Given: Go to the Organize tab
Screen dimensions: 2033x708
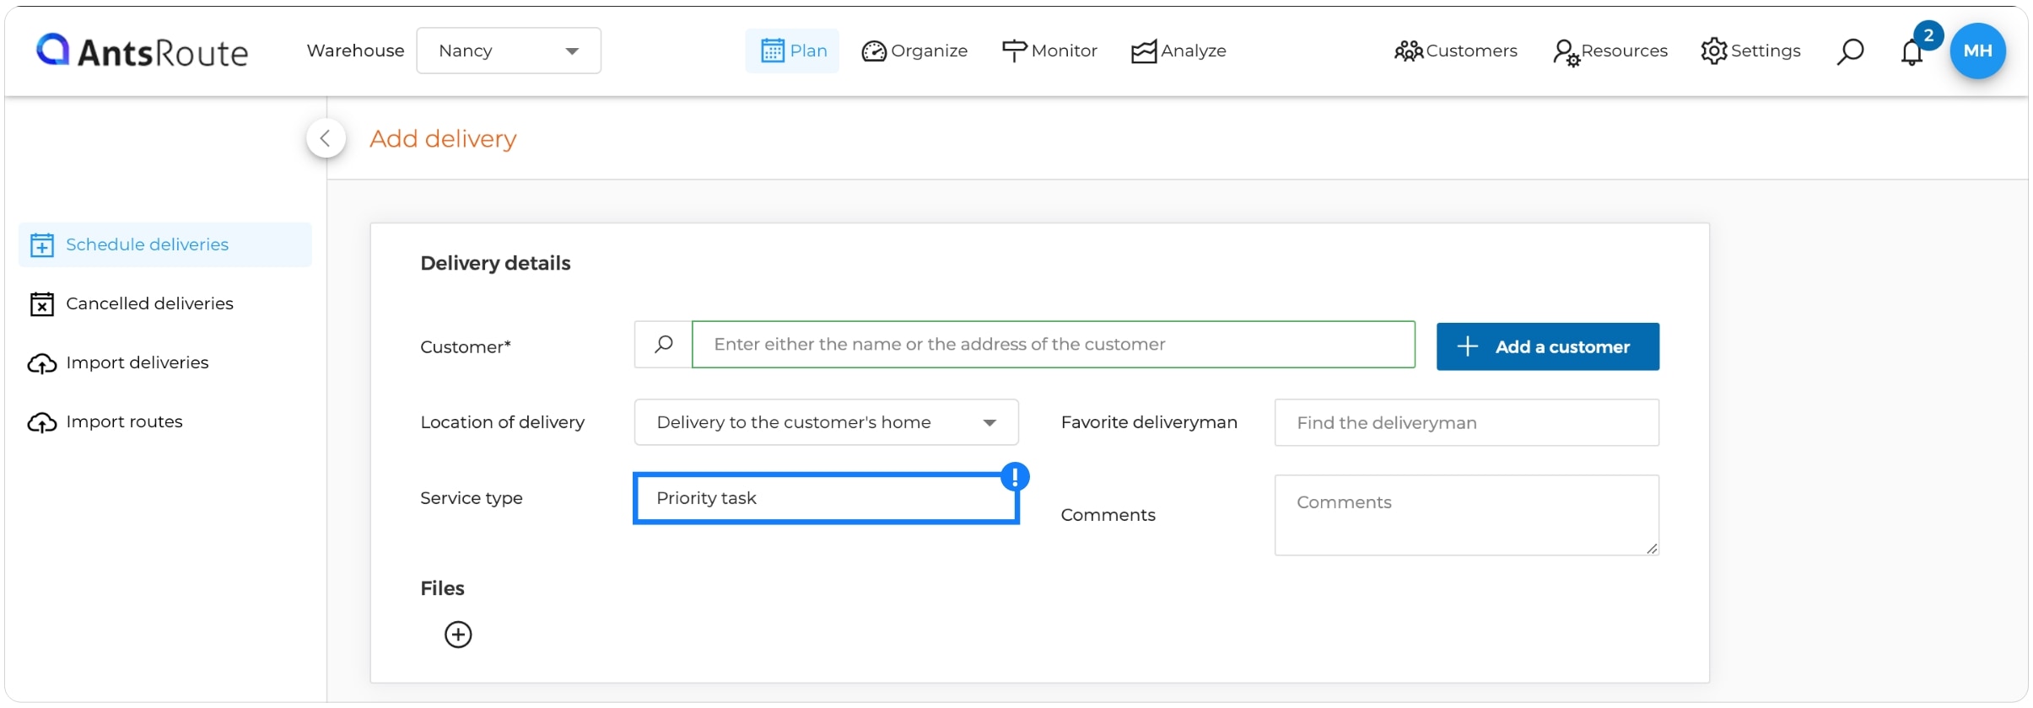Looking at the screenshot, I should click(914, 51).
